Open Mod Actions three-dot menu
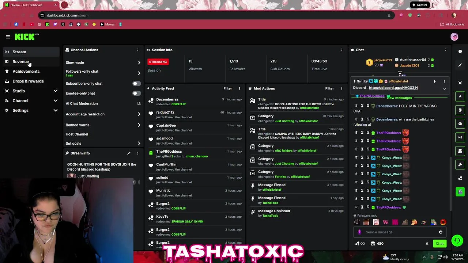Image resolution: width=468 pixels, height=263 pixels. point(341,88)
